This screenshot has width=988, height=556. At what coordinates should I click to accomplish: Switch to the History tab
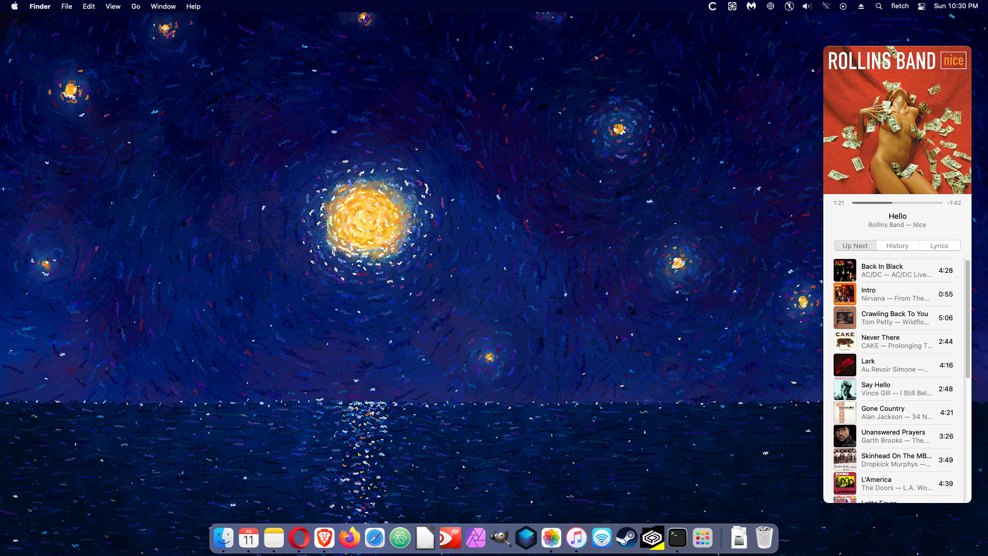point(897,246)
